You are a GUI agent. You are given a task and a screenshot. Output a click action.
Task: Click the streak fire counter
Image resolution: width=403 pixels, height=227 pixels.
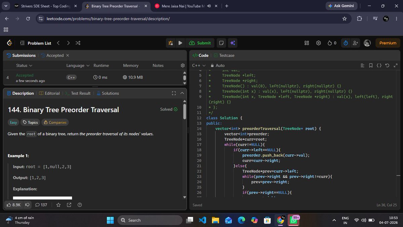point(332,43)
